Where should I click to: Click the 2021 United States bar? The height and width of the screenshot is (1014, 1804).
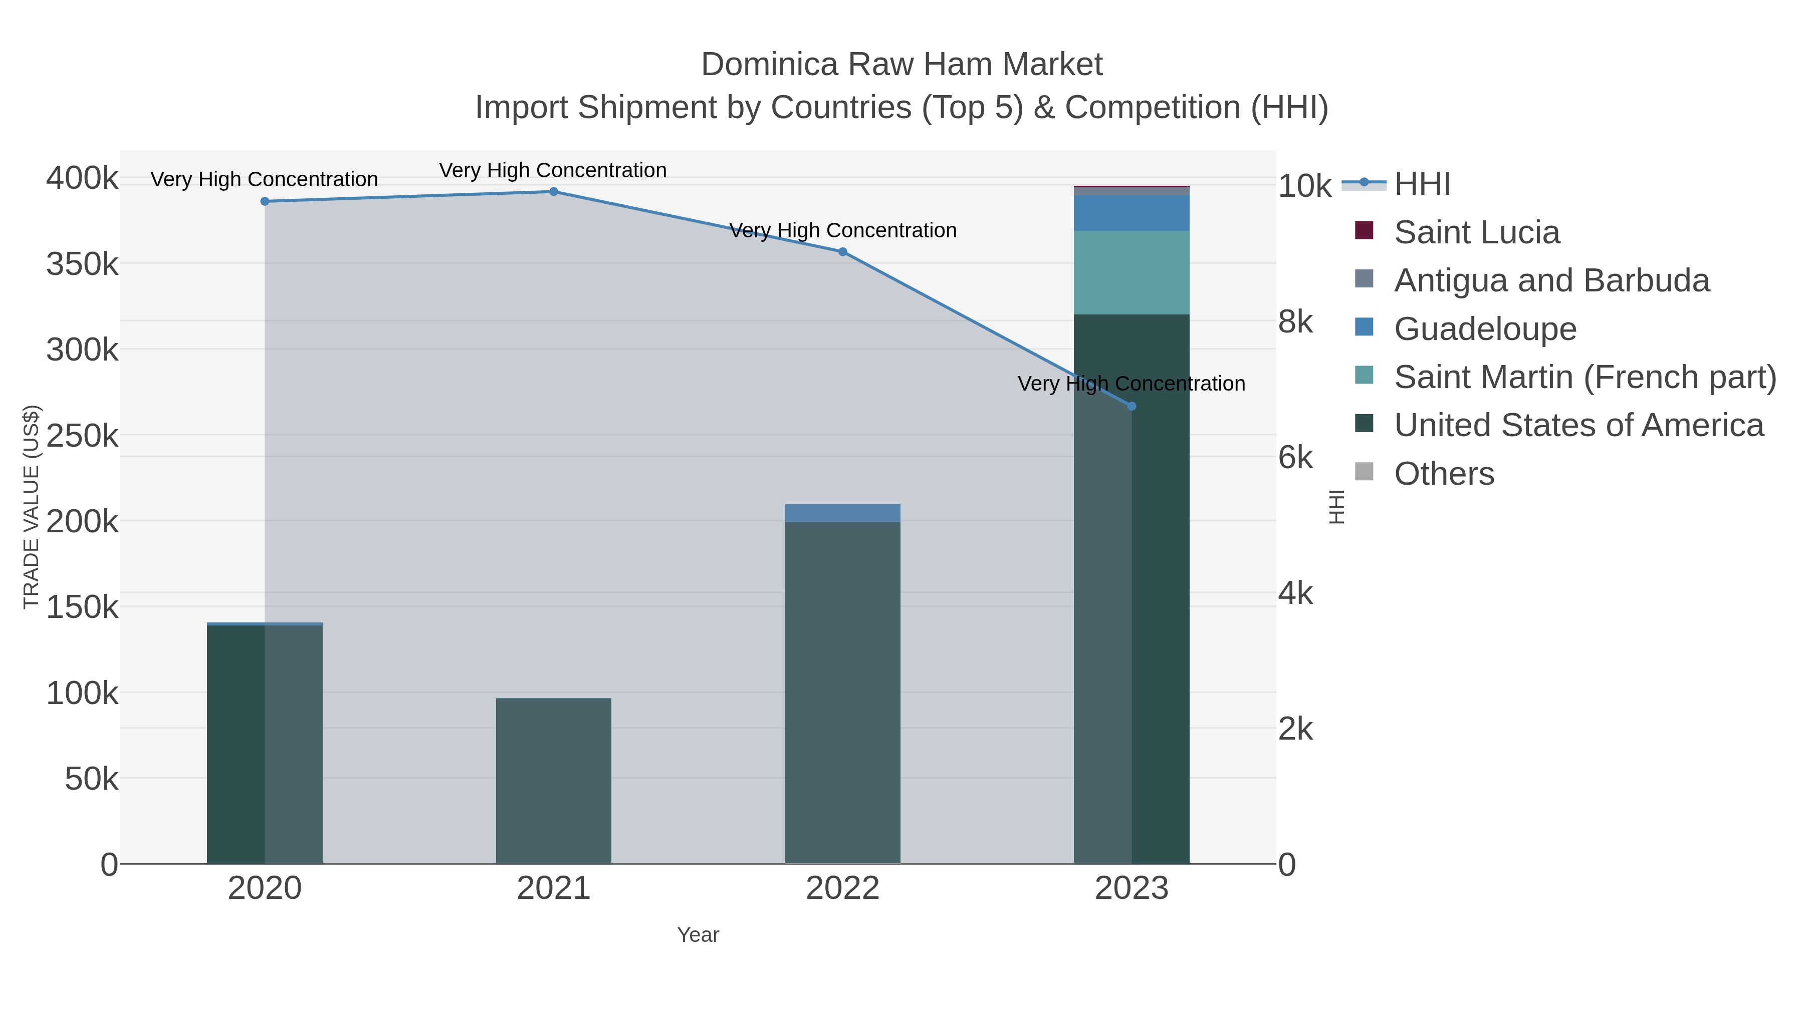(553, 781)
